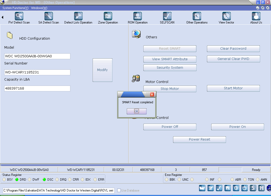Image resolution: width=271 pixels, height=196 pixels.
Task: Click the CRR status indicator
Action: pos(70,180)
